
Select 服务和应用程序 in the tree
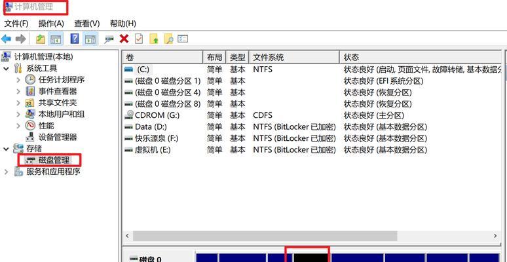pyautogui.click(x=53, y=172)
